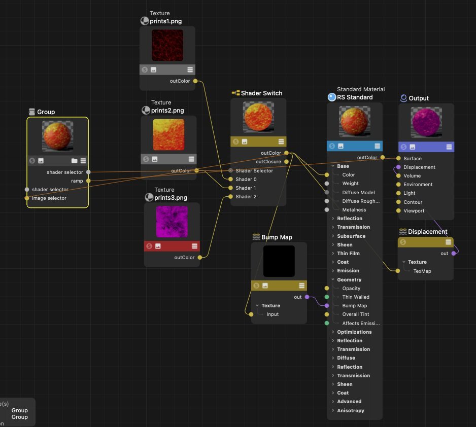This screenshot has height=427, width=476.
Task: Click the outClosure output port on Shader Switch
Action: coord(286,162)
